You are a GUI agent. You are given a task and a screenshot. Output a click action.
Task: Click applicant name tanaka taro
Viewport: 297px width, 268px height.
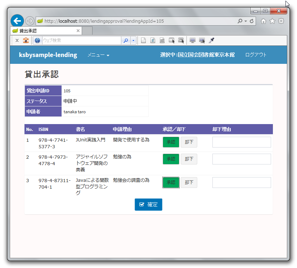(x=75, y=112)
